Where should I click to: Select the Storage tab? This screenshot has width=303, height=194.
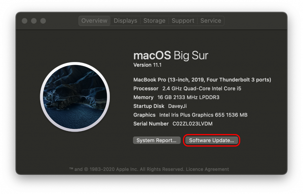(154, 21)
